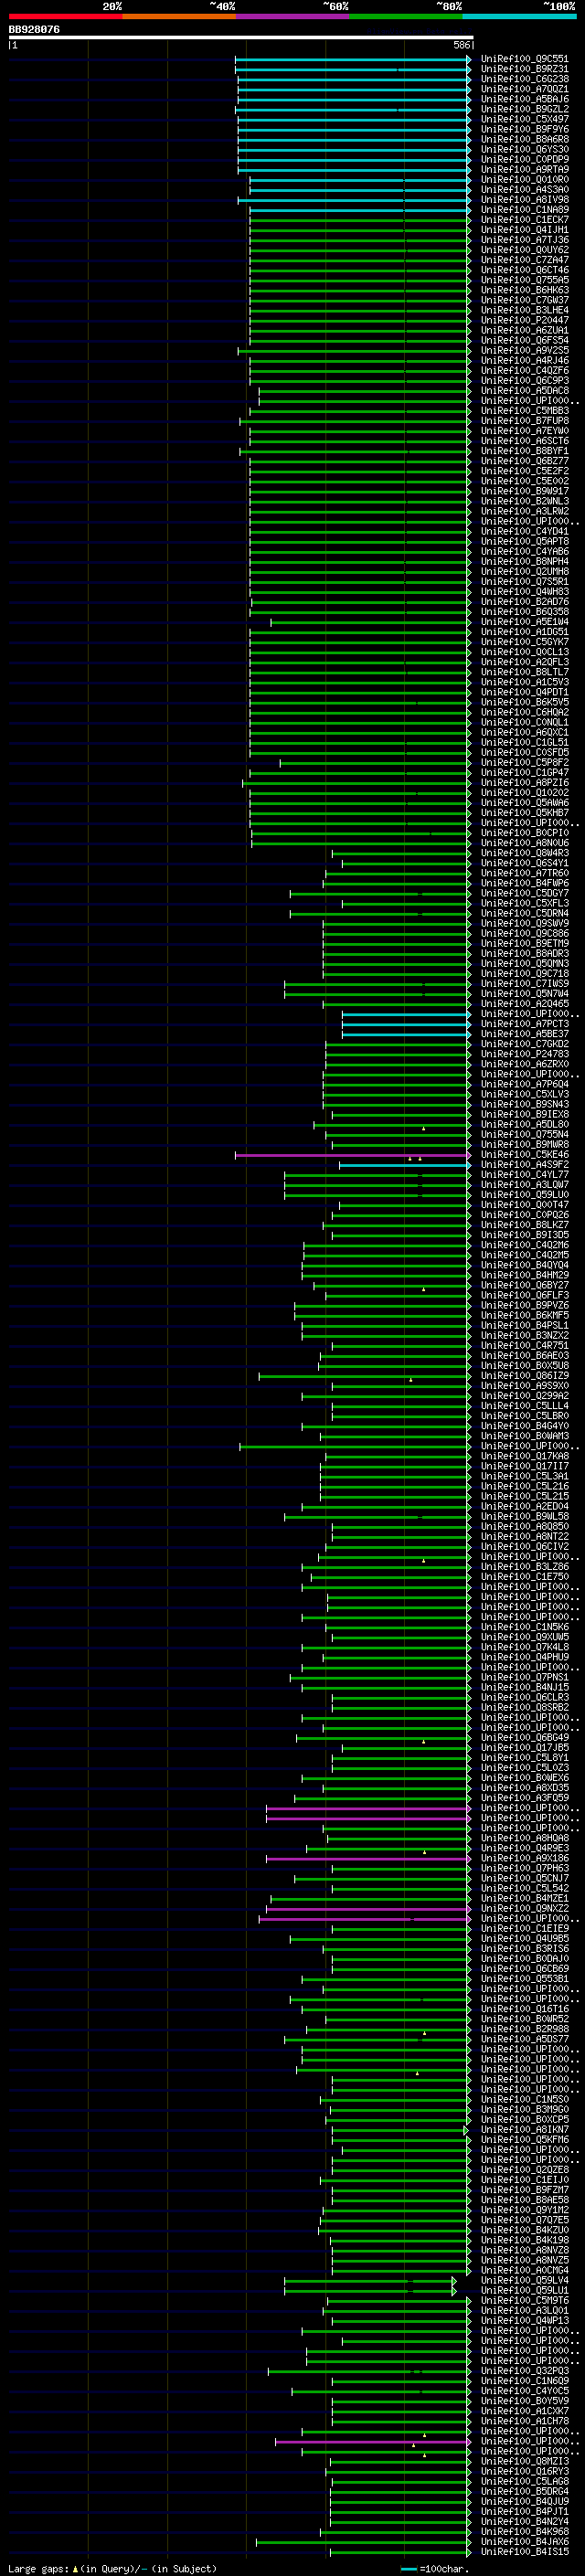Click the UniRef100_B4K198 label
585x2576 pixels.
(524, 2240)
